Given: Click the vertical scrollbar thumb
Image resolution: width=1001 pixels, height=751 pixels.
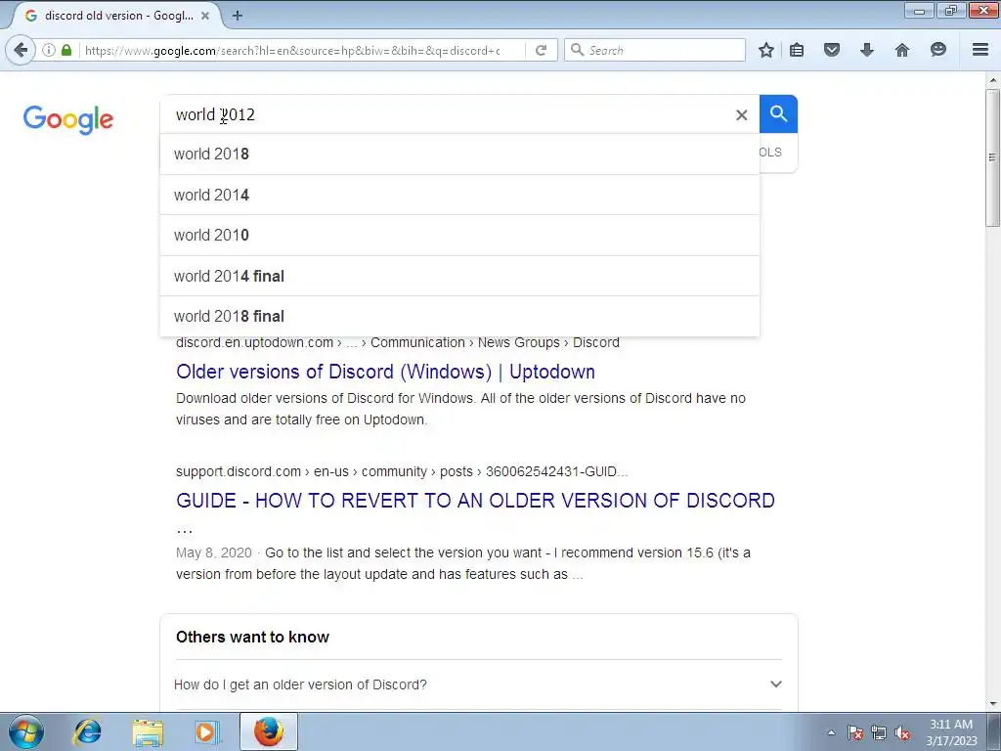Looking at the screenshot, I should click(992, 157).
